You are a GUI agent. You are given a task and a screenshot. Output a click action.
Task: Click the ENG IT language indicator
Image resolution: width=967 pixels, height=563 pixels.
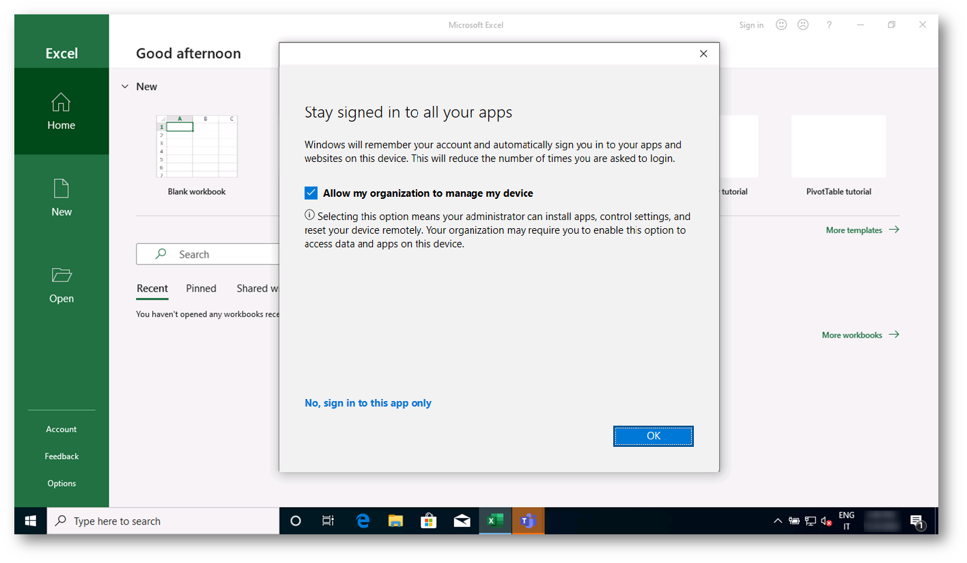click(847, 521)
